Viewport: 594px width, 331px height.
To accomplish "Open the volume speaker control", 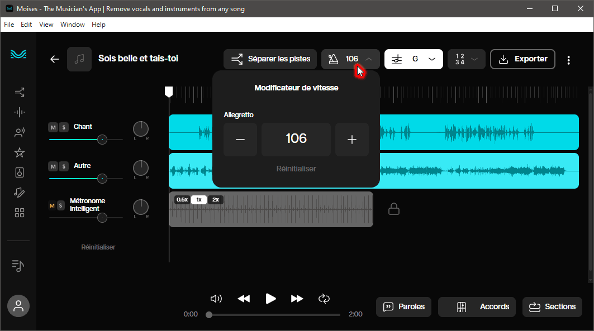I will 216,299.
